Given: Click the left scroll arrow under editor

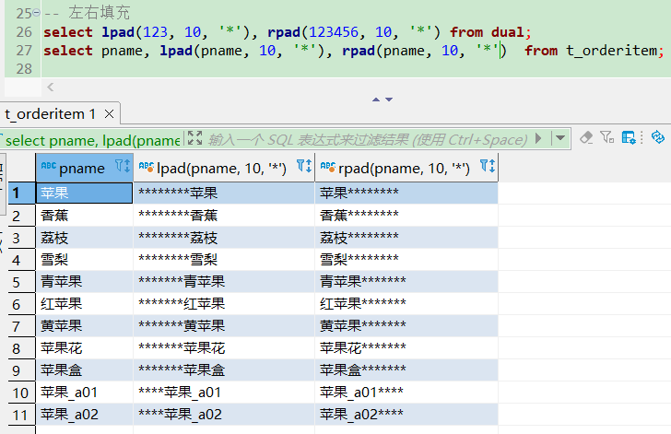Looking at the screenshot, I should 50,88.
